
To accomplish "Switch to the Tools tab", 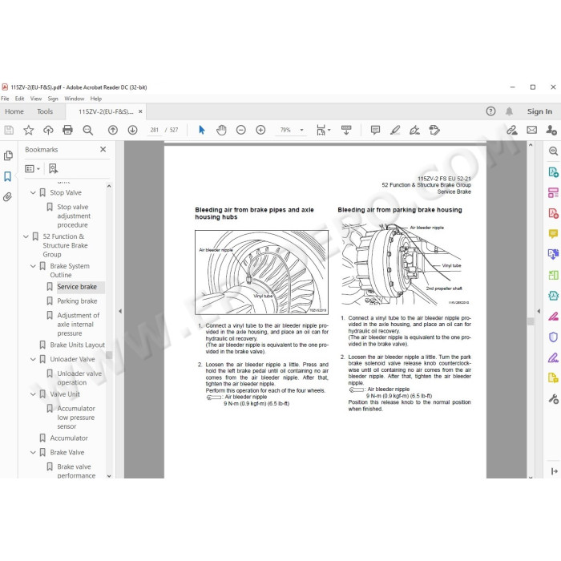I will tap(45, 111).
